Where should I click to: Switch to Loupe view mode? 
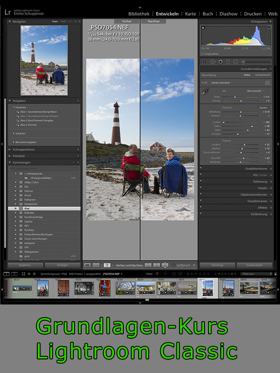click(x=87, y=265)
